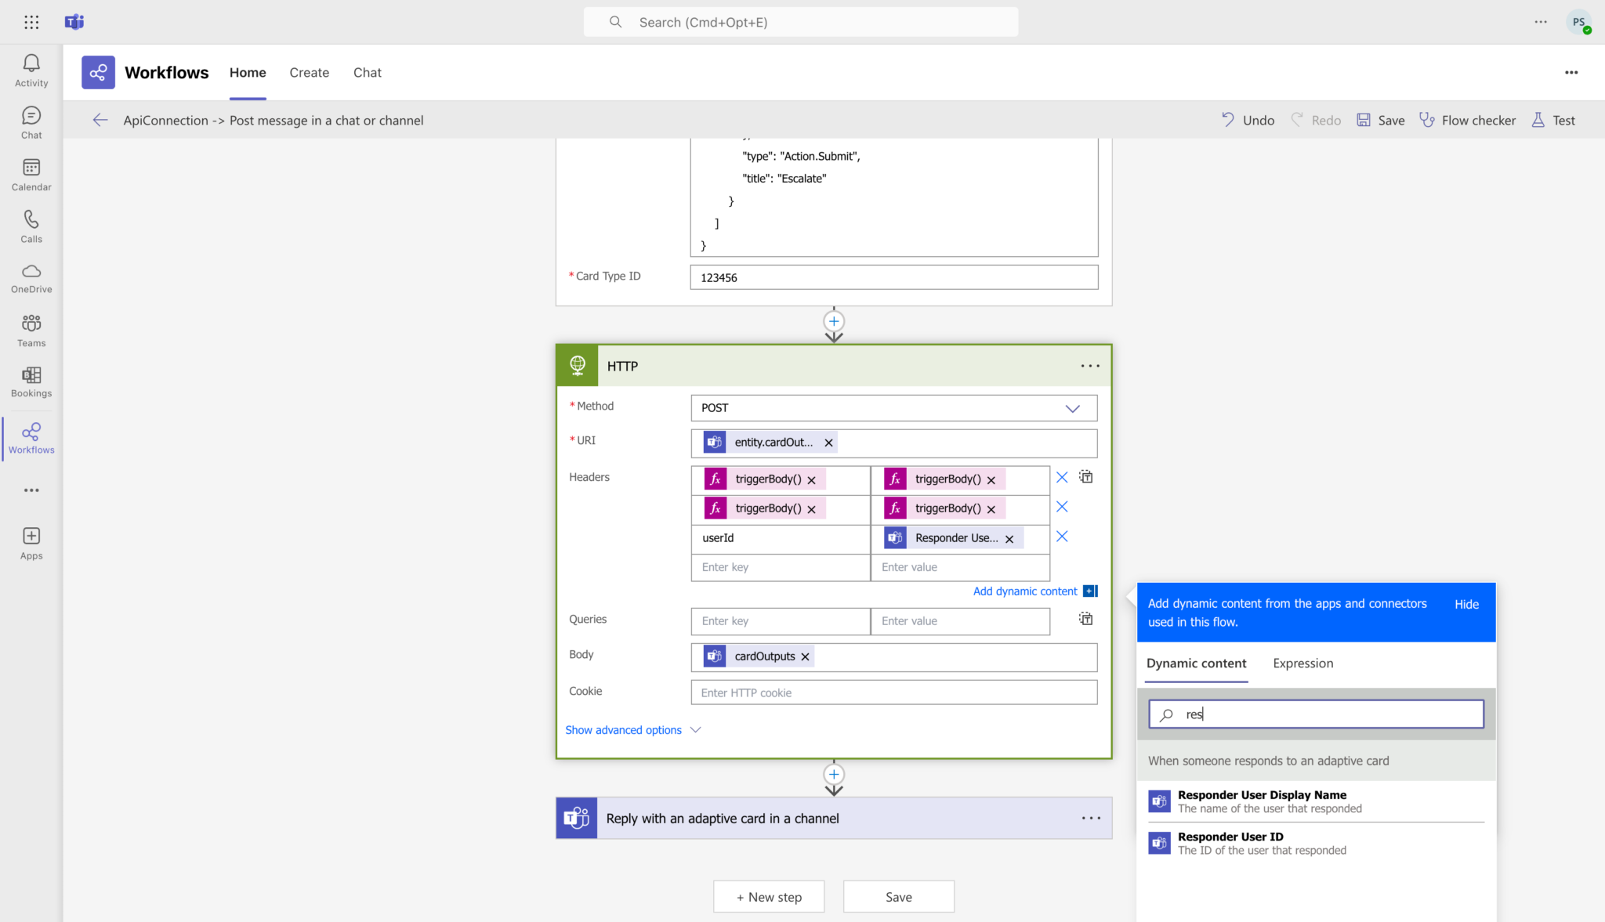Open the Calendar icon in the sidebar
Viewport: 1605px width, 922px height.
pos(31,174)
